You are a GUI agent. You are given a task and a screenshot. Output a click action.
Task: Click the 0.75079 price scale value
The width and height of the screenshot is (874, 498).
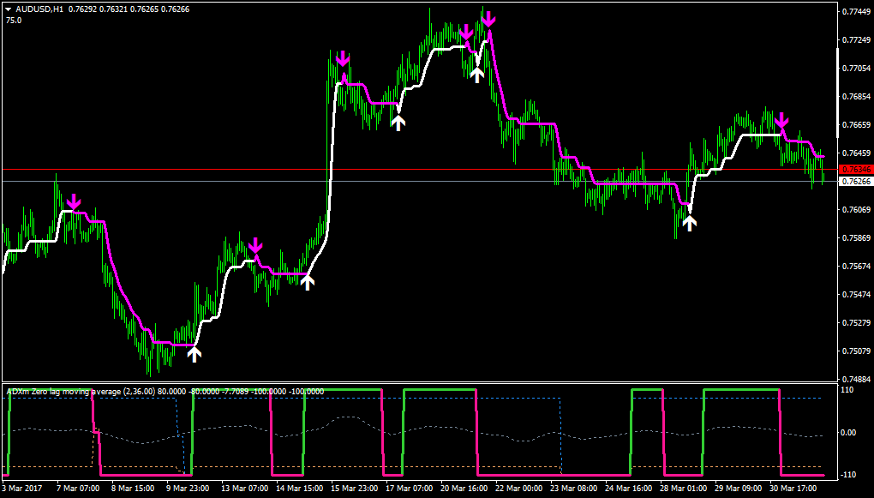pos(857,351)
